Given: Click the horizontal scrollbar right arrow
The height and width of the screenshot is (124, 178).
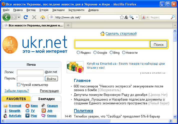Looking at the screenshot, I should [x=171, y=121].
